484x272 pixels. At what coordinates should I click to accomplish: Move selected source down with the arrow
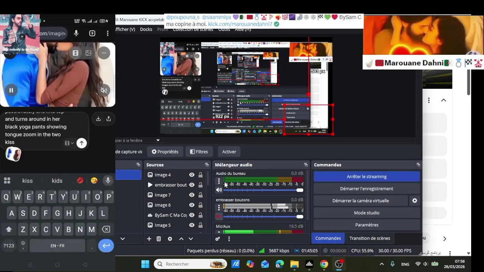pyautogui.click(x=191, y=239)
